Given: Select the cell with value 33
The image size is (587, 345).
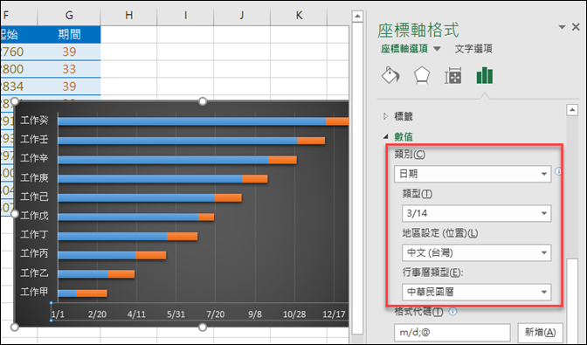Looking at the screenshot, I should click(x=69, y=69).
